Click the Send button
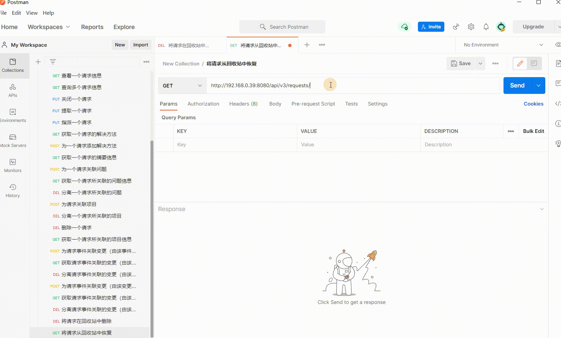Viewport: 561px width, 338px height. tap(517, 86)
